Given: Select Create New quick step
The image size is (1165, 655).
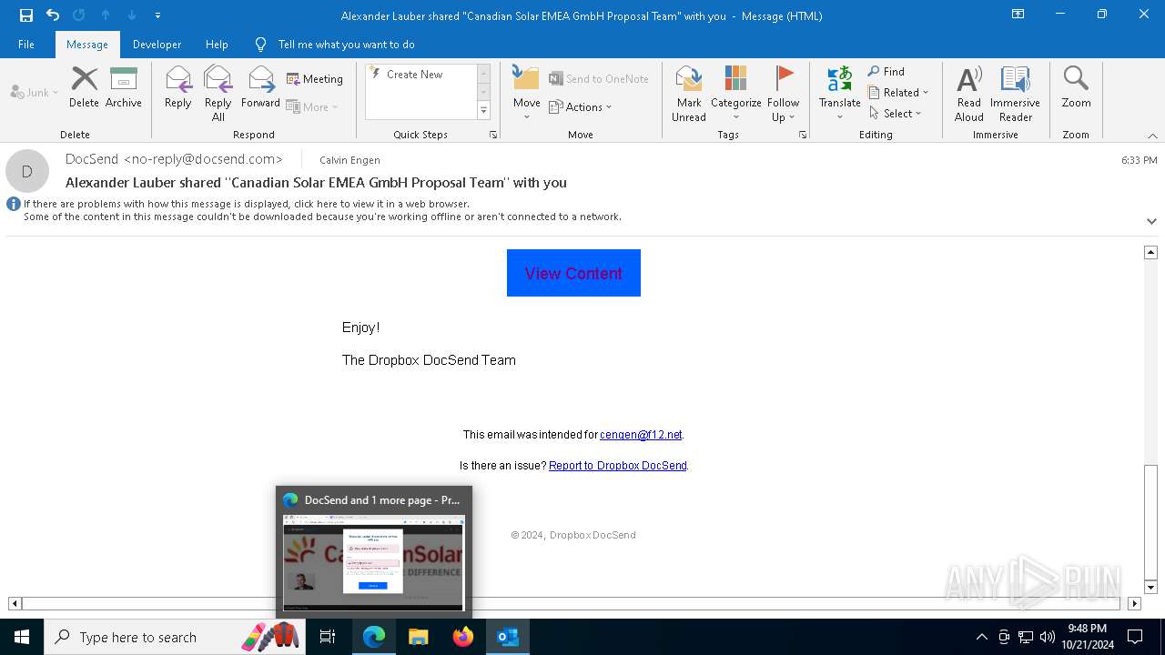Looking at the screenshot, I should [x=421, y=75].
